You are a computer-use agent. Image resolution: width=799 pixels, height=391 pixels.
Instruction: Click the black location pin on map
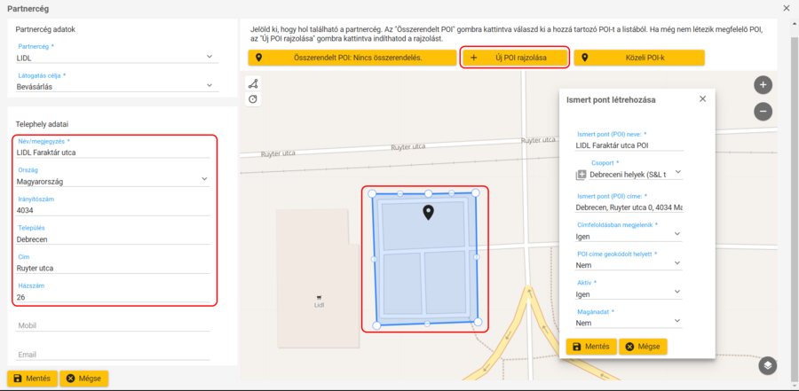tap(428, 212)
